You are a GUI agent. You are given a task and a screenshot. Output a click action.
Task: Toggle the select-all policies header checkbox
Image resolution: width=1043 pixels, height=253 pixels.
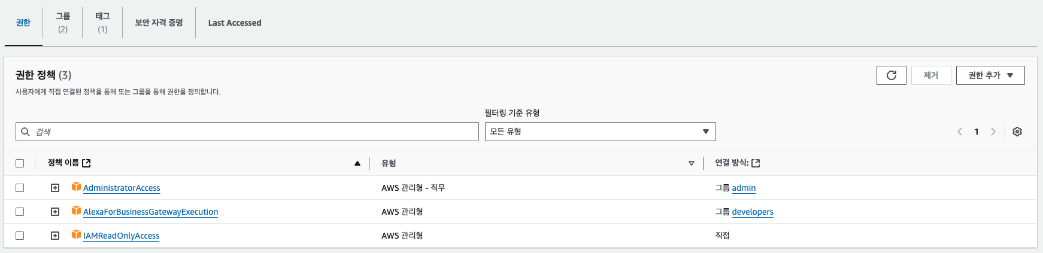pyautogui.click(x=20, y=163)
